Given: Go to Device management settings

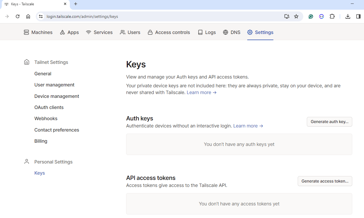Looking at the screenshot, I should pos(57,96).
